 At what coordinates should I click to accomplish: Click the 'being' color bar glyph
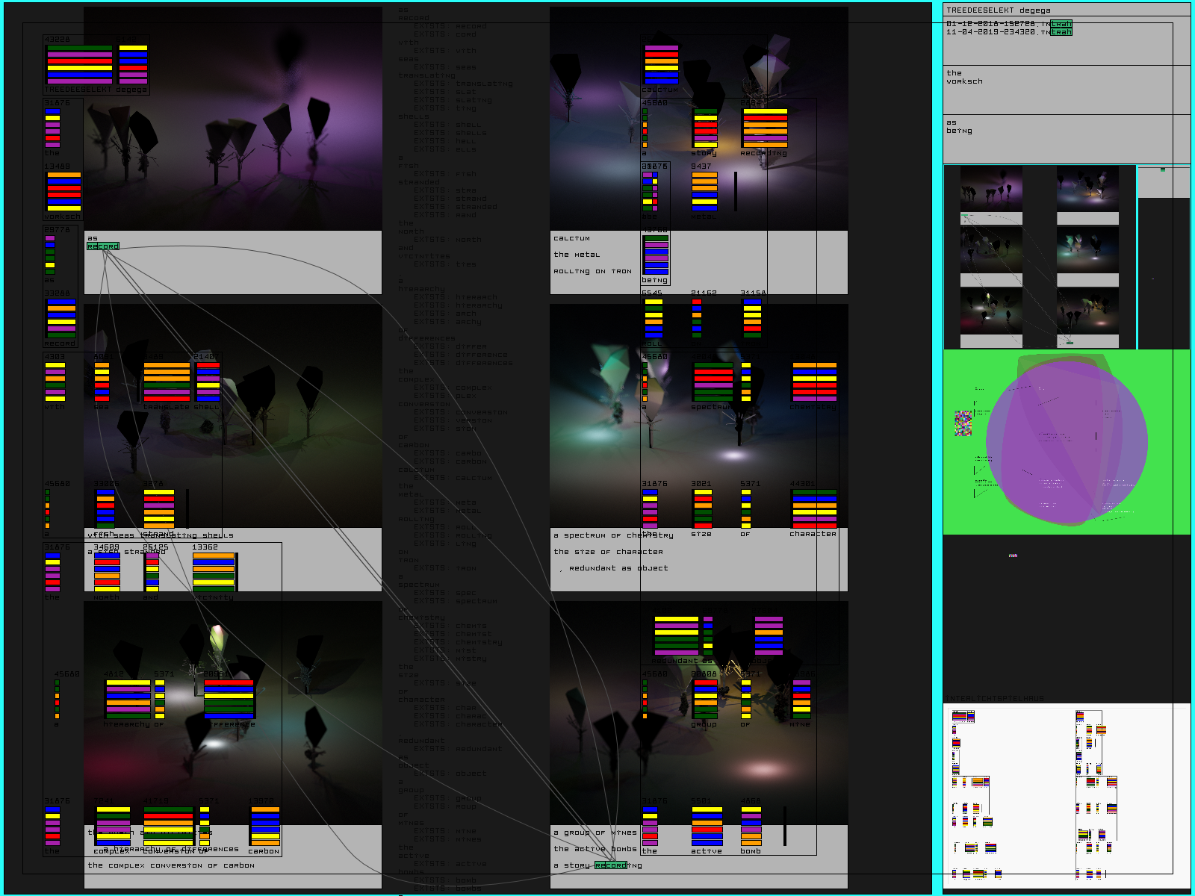[656, 255]
